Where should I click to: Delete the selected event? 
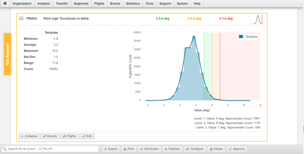click(216, 149)
